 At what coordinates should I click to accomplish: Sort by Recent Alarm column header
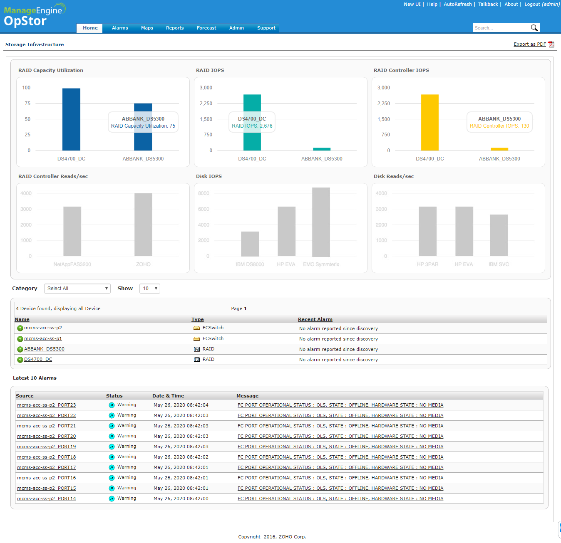tap(315, 319)
